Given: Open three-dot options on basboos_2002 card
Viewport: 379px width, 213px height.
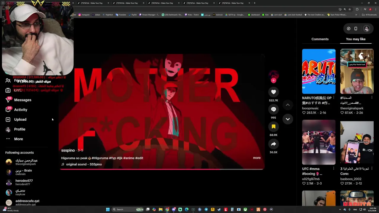Looking at the screenshot, I should coord(372,168).
